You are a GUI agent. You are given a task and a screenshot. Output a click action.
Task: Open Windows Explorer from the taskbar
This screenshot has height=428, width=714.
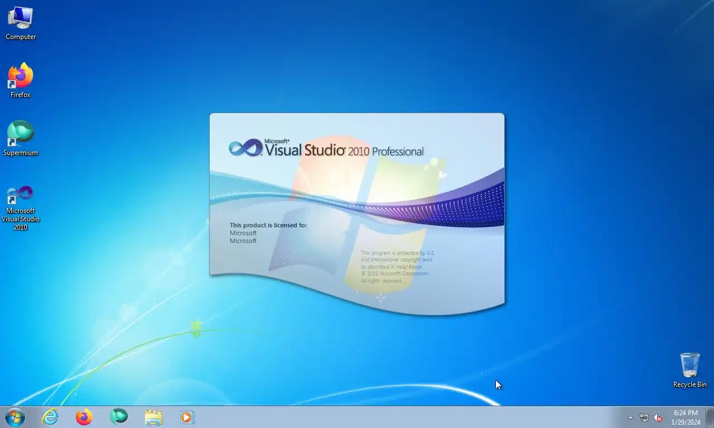(x=153, y=417)
